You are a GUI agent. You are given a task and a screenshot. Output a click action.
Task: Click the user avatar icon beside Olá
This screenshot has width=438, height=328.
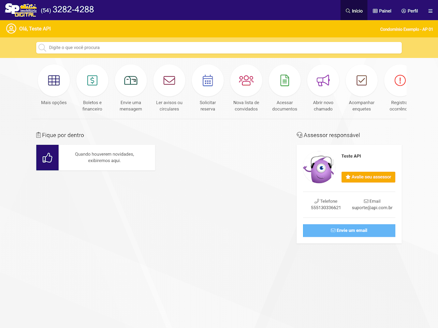[11, 28]
